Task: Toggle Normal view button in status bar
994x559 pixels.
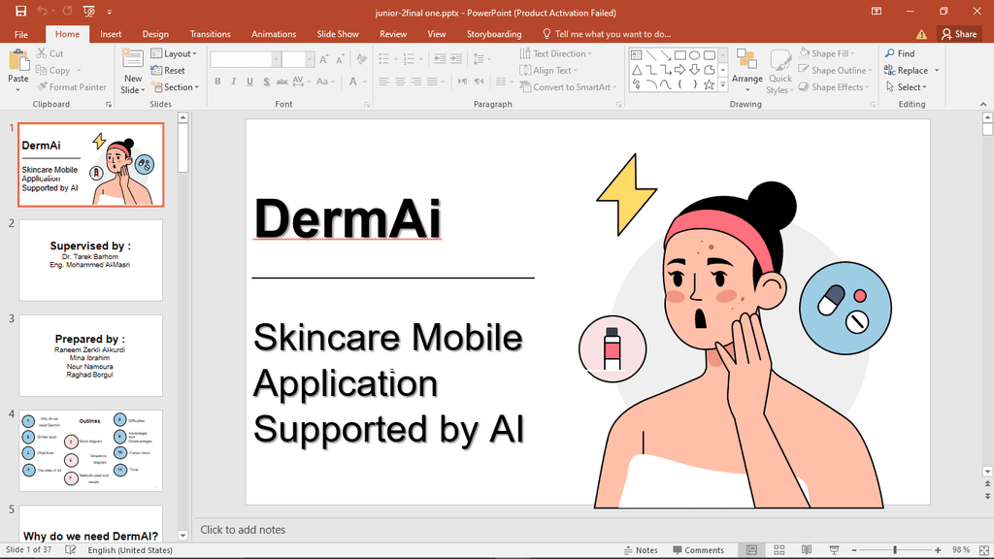Action: coord(750,550)
